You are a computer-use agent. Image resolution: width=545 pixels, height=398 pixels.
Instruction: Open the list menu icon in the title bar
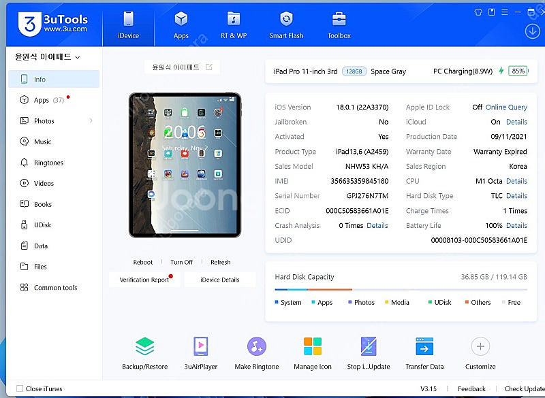point(504,12)
